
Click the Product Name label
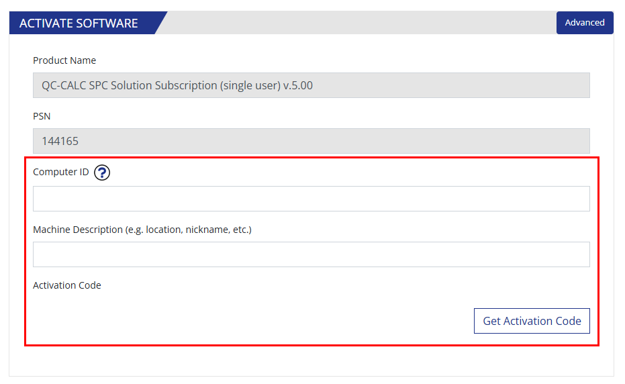64,60
